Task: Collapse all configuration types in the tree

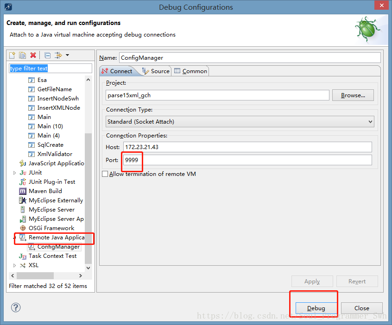Action: pos(47,55)
